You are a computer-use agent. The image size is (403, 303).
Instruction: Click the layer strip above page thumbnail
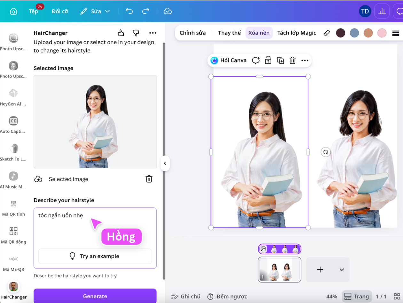click(280, 249)
